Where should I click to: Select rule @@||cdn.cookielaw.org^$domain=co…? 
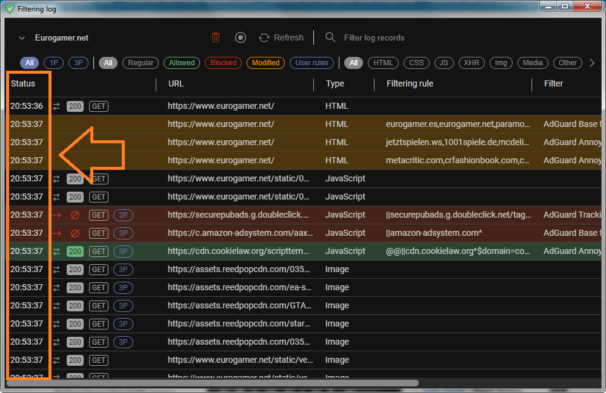(458, 251)
